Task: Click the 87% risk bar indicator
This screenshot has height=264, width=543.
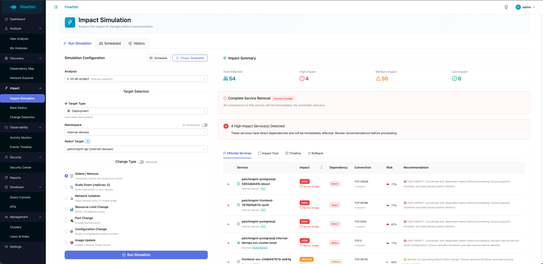Action: tap(388, 224)
